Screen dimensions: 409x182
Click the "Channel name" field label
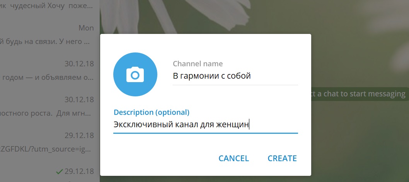point(198,64)
